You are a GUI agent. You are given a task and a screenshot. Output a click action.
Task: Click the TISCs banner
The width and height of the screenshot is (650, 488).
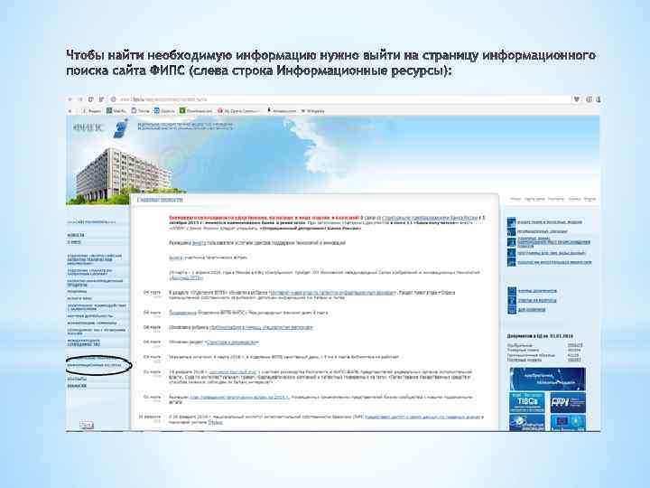click(527, 402)
